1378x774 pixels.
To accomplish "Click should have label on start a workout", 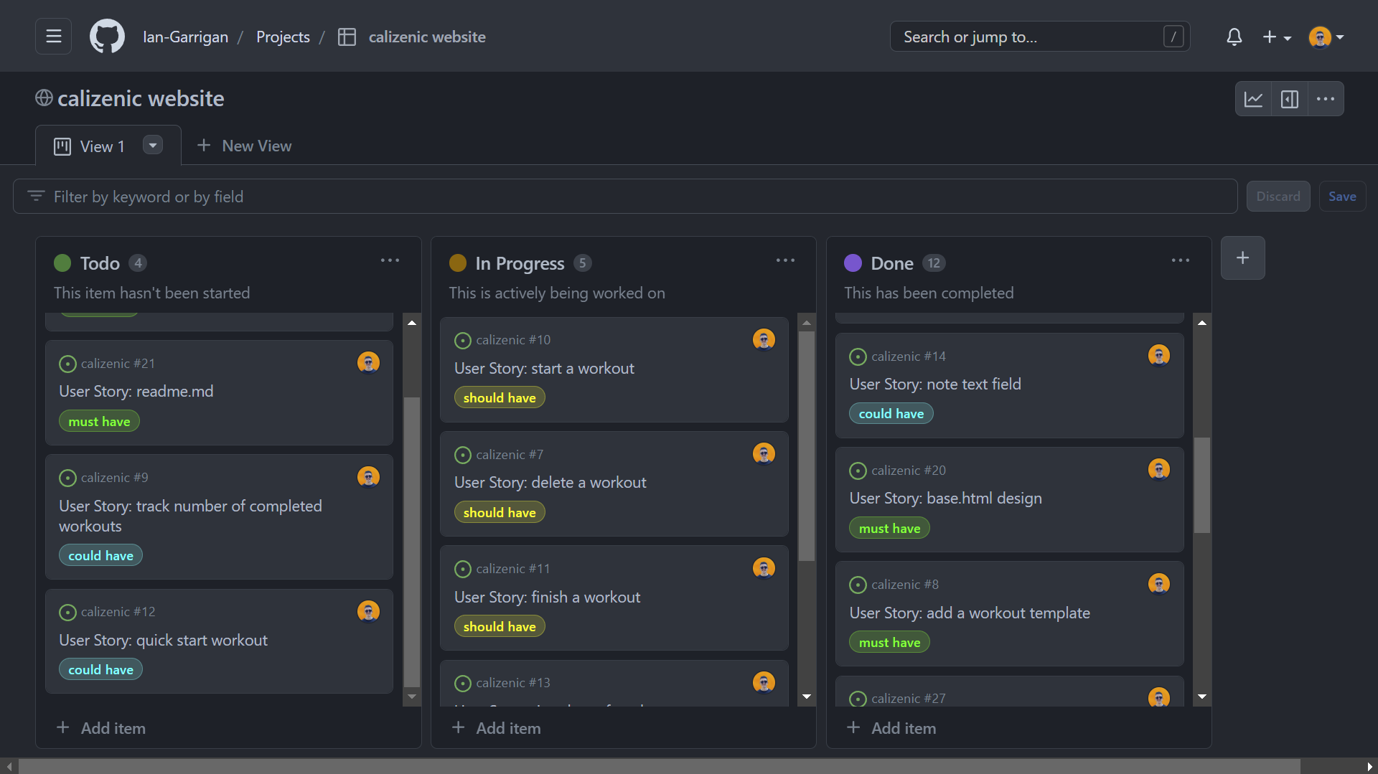I will tap(500, 397).
